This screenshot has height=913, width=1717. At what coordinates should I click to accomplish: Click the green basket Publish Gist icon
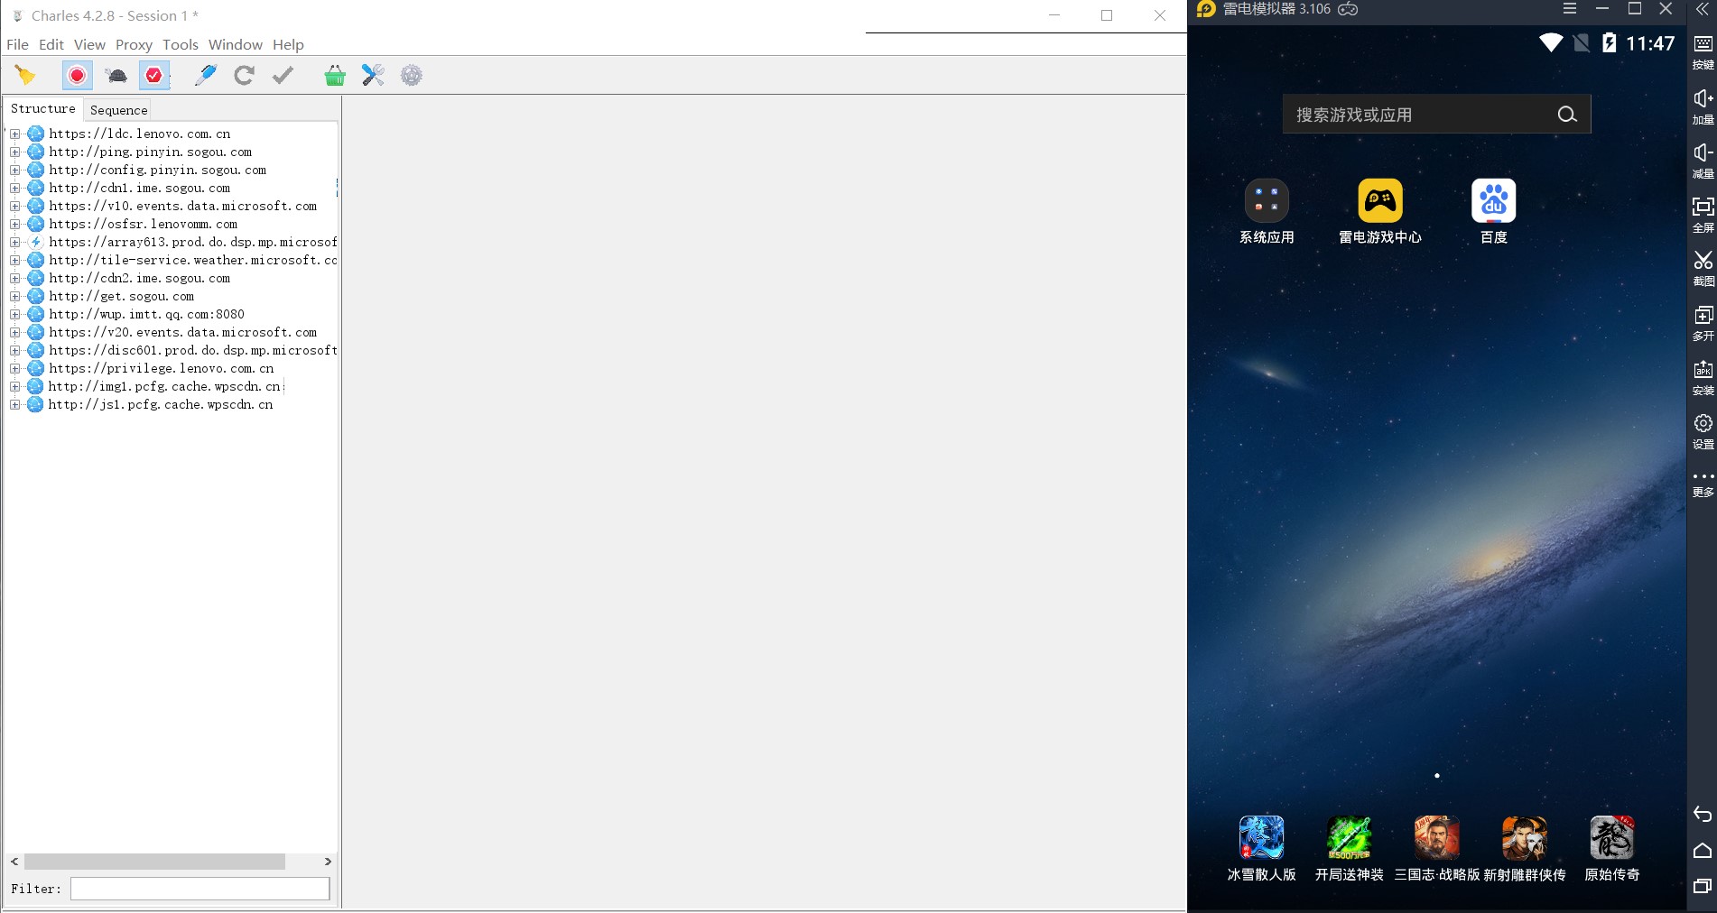[335, 76]
